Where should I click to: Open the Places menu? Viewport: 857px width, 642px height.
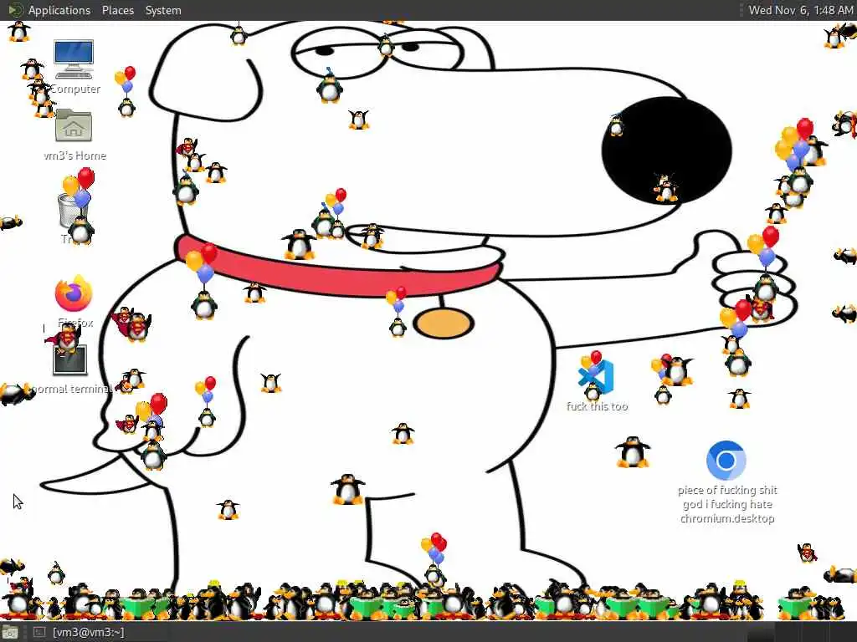click(117, 10)
